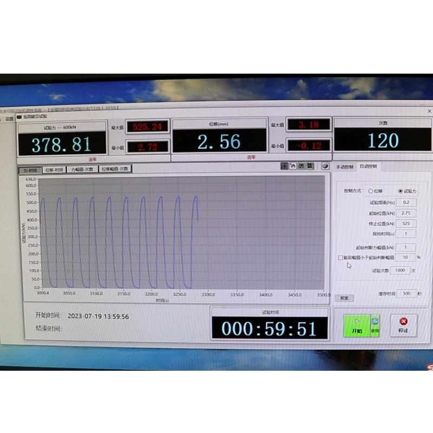Click the crosshair cursor graph tool icon

coord(284,166)
